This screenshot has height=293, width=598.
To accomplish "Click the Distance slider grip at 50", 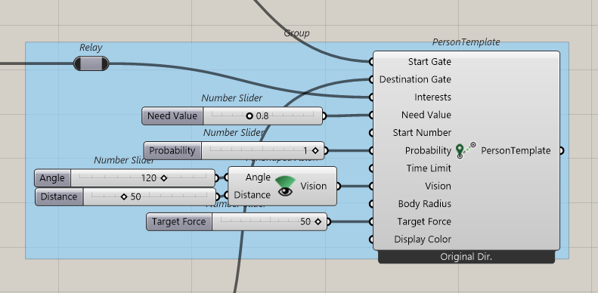I will [123, 196].
